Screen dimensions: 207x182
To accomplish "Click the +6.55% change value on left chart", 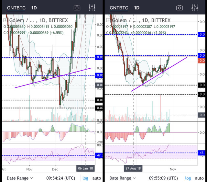I will click(x=57, y=33).
